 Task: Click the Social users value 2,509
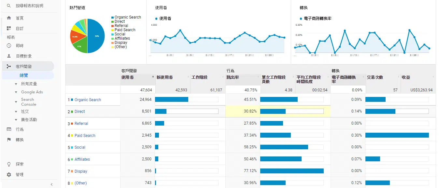pos(147,147)
